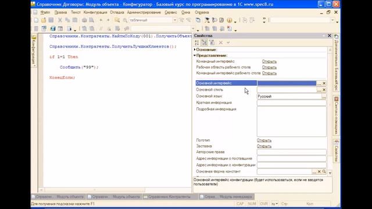The width and height of the screenshot is (372, 209).
Task: Click the Help question-bubble icon
Action: click(214, 20)
